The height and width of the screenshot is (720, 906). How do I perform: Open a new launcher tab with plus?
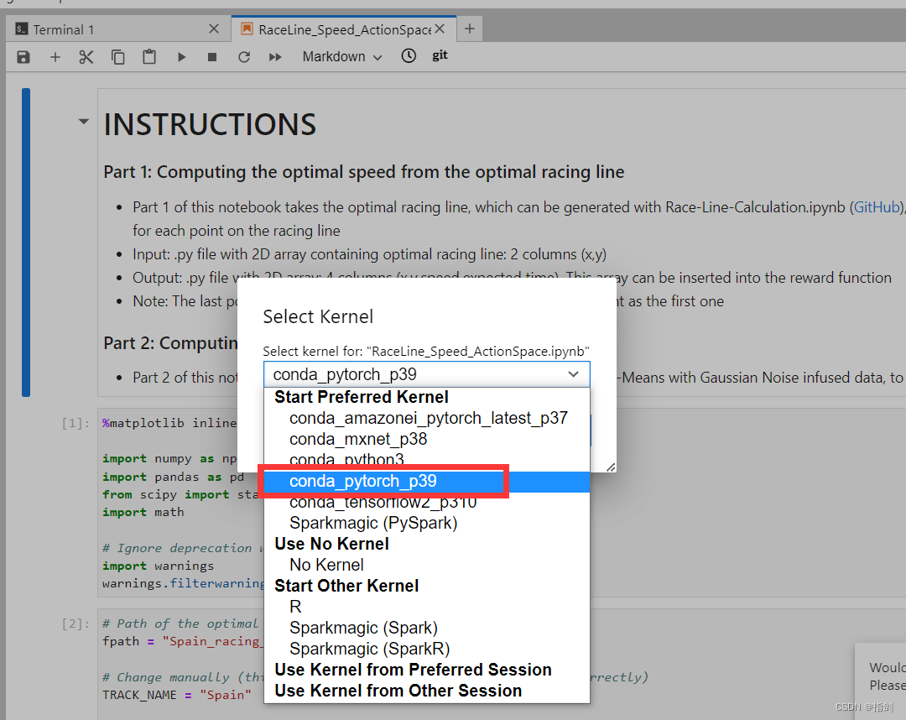point(470,29)
